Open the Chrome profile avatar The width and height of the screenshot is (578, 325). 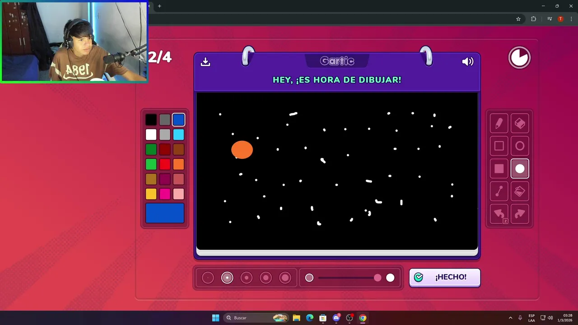pos(560,19)
